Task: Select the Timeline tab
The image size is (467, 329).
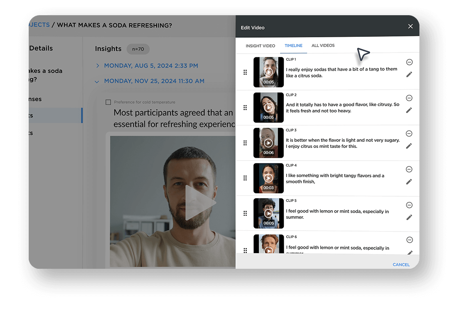Action: pyautogui.click(x=294, y=45)
